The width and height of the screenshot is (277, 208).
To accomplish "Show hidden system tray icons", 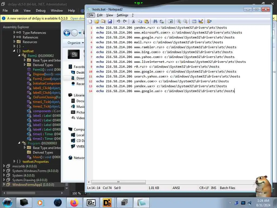I will tap(230, 203).
